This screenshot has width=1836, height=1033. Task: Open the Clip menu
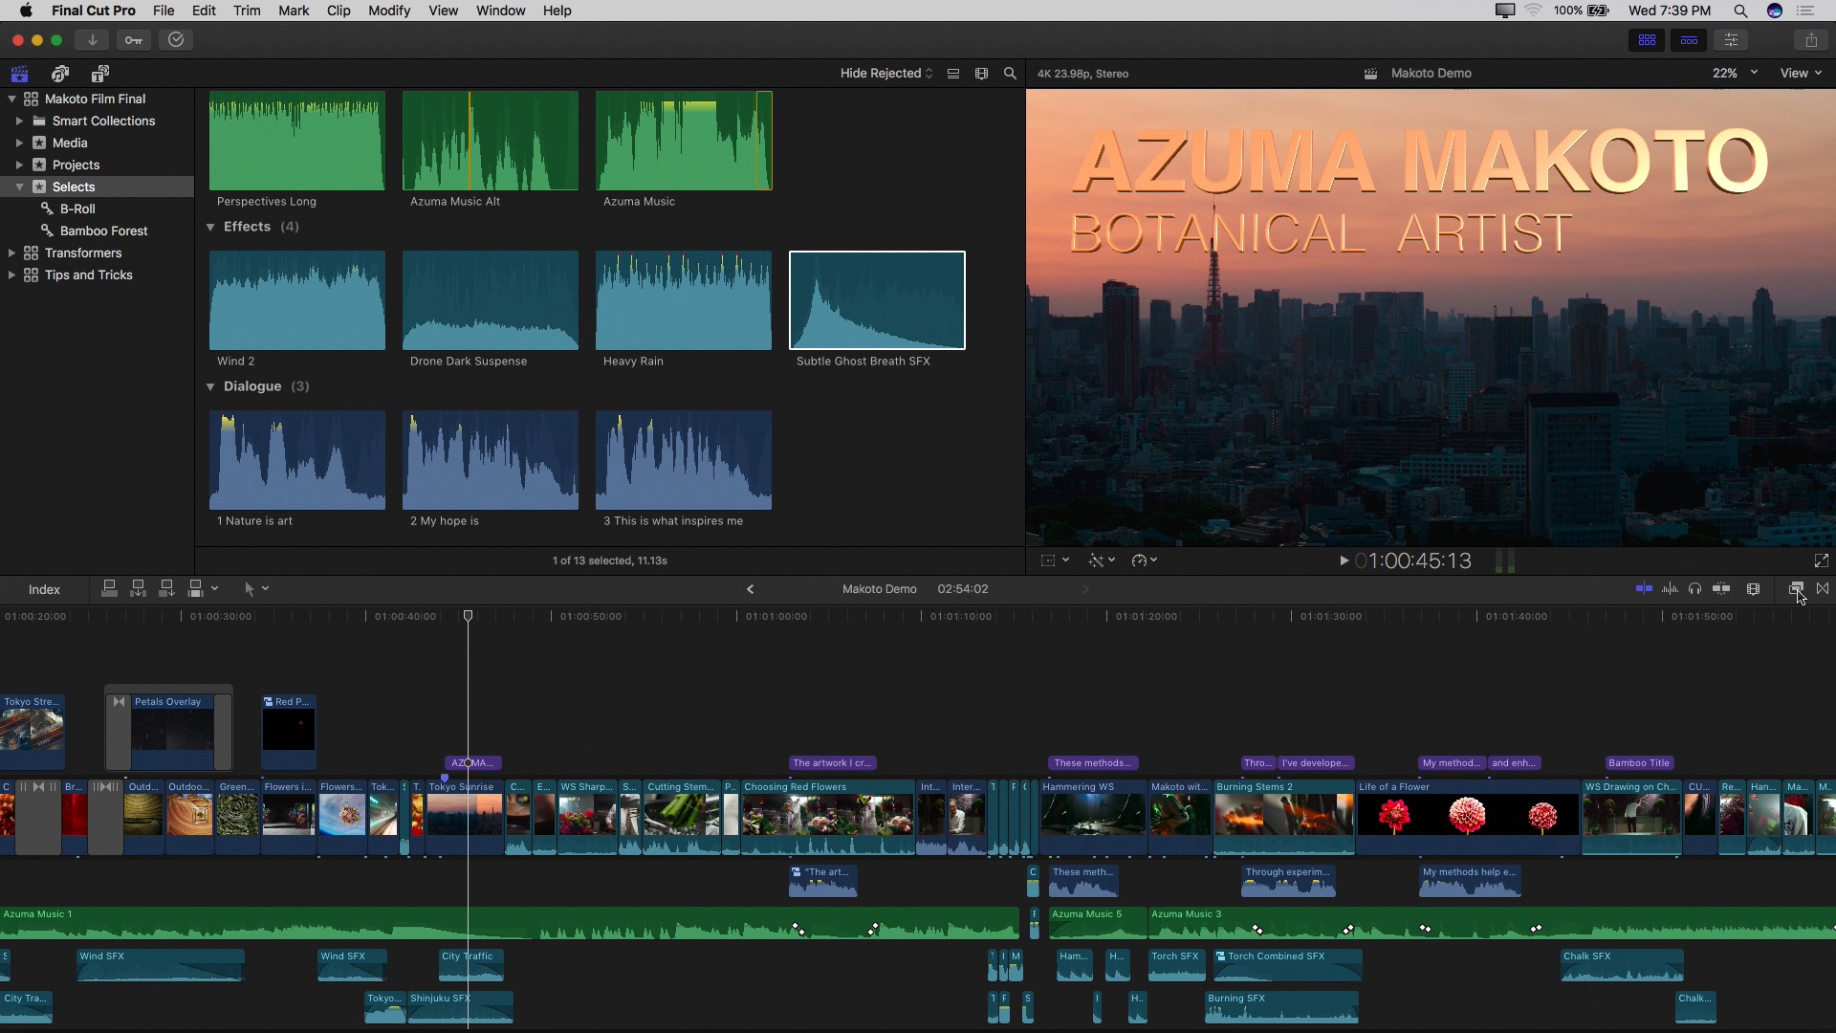(339, 11)
